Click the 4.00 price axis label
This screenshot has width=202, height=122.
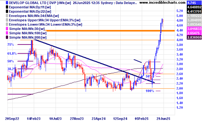tap(180, 40)
